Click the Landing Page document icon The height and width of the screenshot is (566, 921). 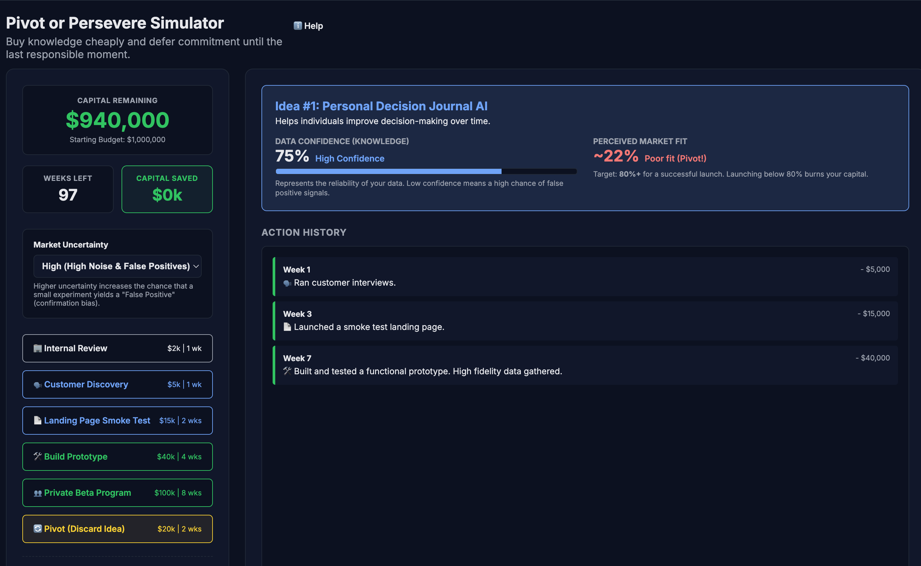37,420
